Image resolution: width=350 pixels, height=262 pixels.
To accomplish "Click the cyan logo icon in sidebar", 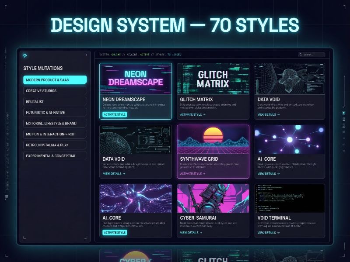I will tap(25, 55).
